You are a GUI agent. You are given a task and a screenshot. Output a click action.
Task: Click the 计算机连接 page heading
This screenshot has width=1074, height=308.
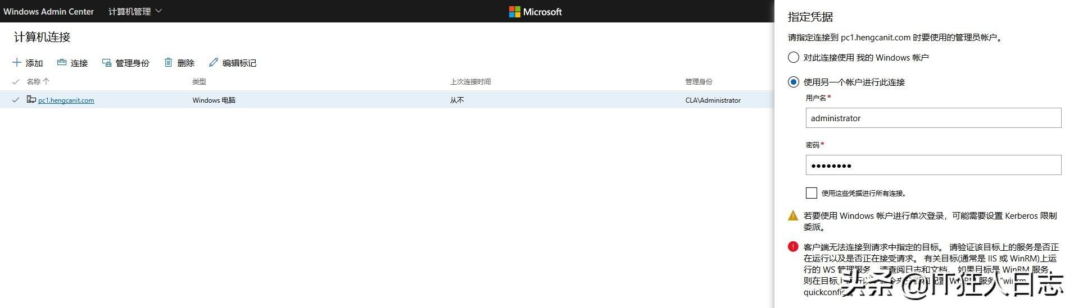click(42, 37)
